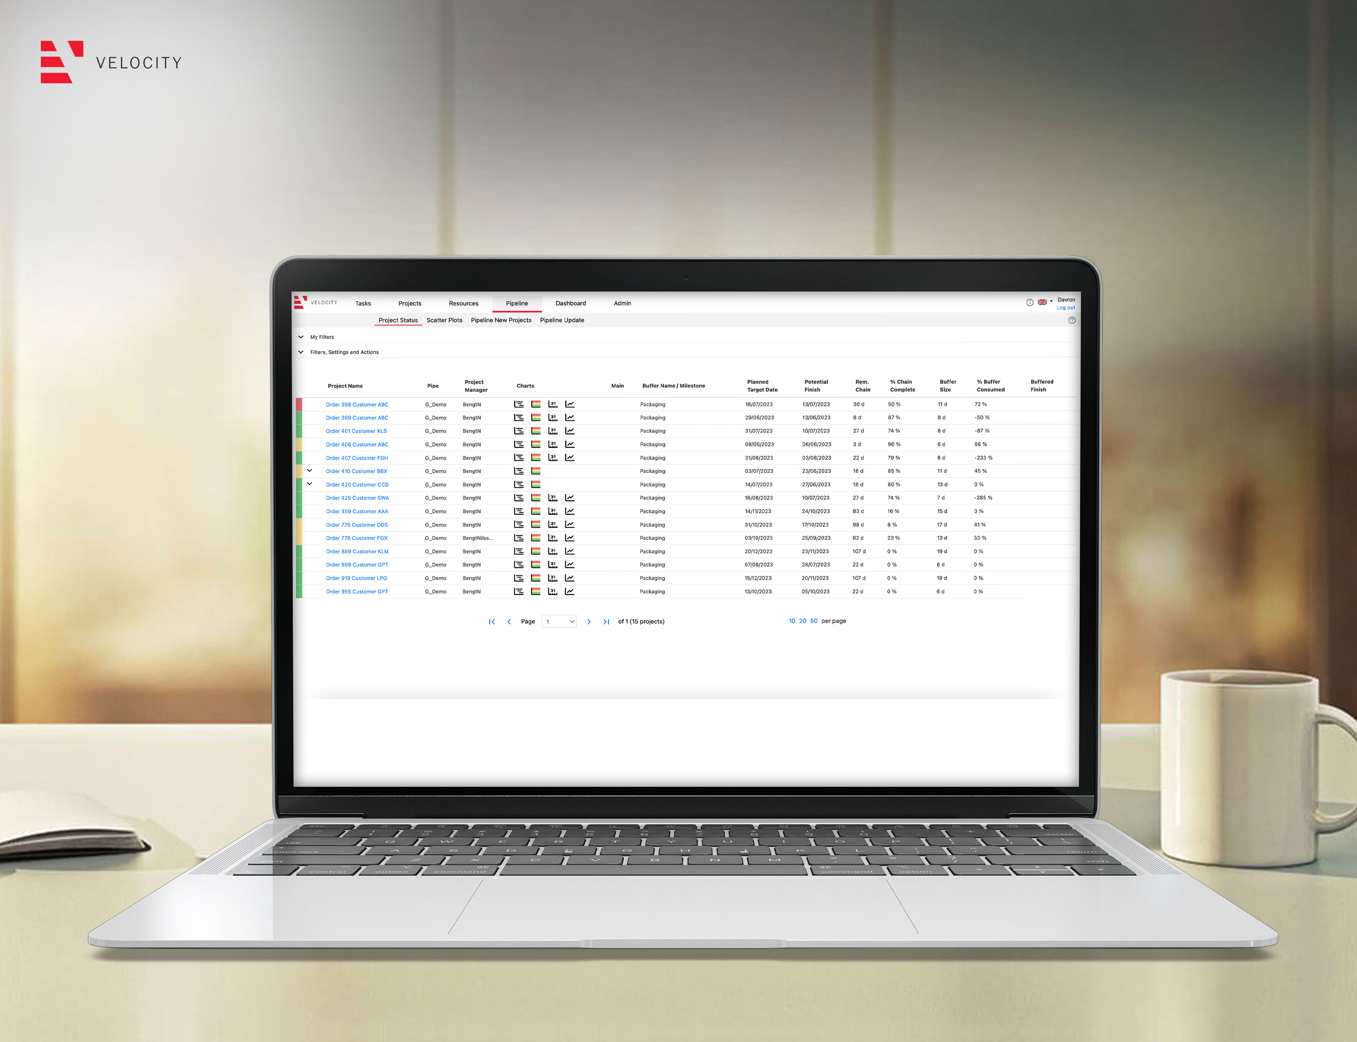Open the language flag dropdown
This screenshot has width=1357, height=1042.
click(1046, 303)
